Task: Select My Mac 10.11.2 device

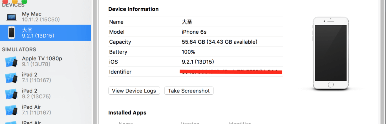Action: [40, 17]
